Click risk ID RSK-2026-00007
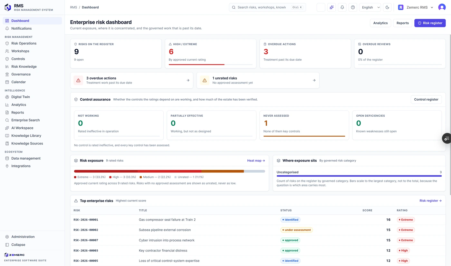Viewport: 451px width, 266px height. pos(86,240)
